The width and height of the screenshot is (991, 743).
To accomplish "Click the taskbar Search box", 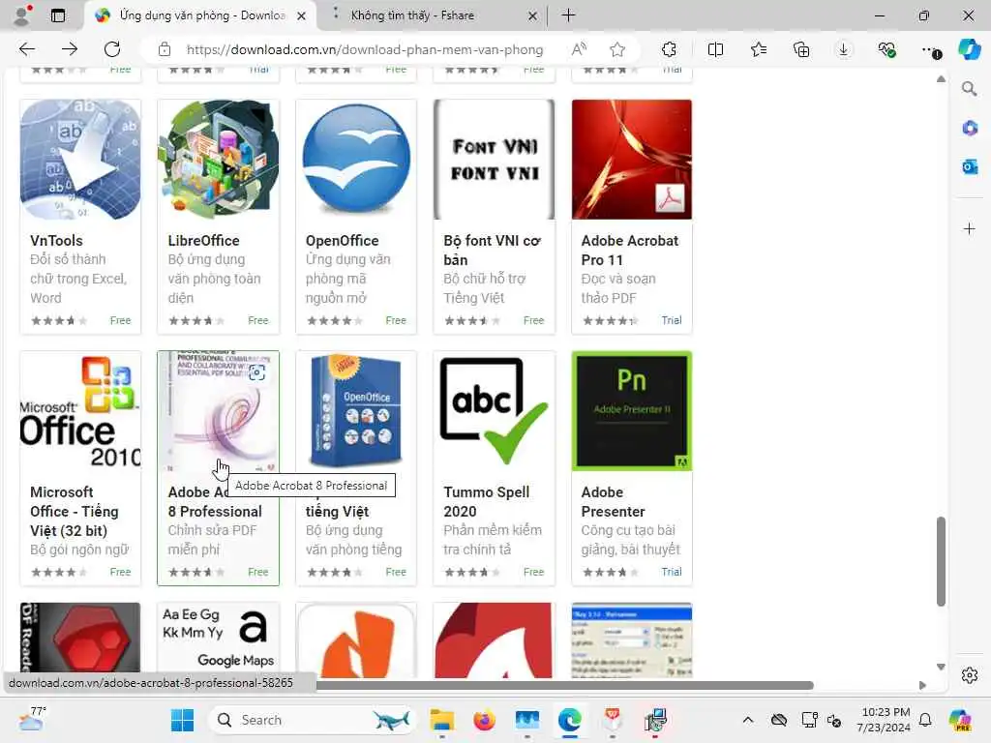I will pos(313,720).
